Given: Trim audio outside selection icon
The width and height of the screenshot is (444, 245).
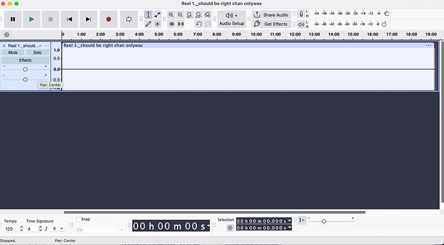Looking at the screenshot, I should click(x=171, y=24).
